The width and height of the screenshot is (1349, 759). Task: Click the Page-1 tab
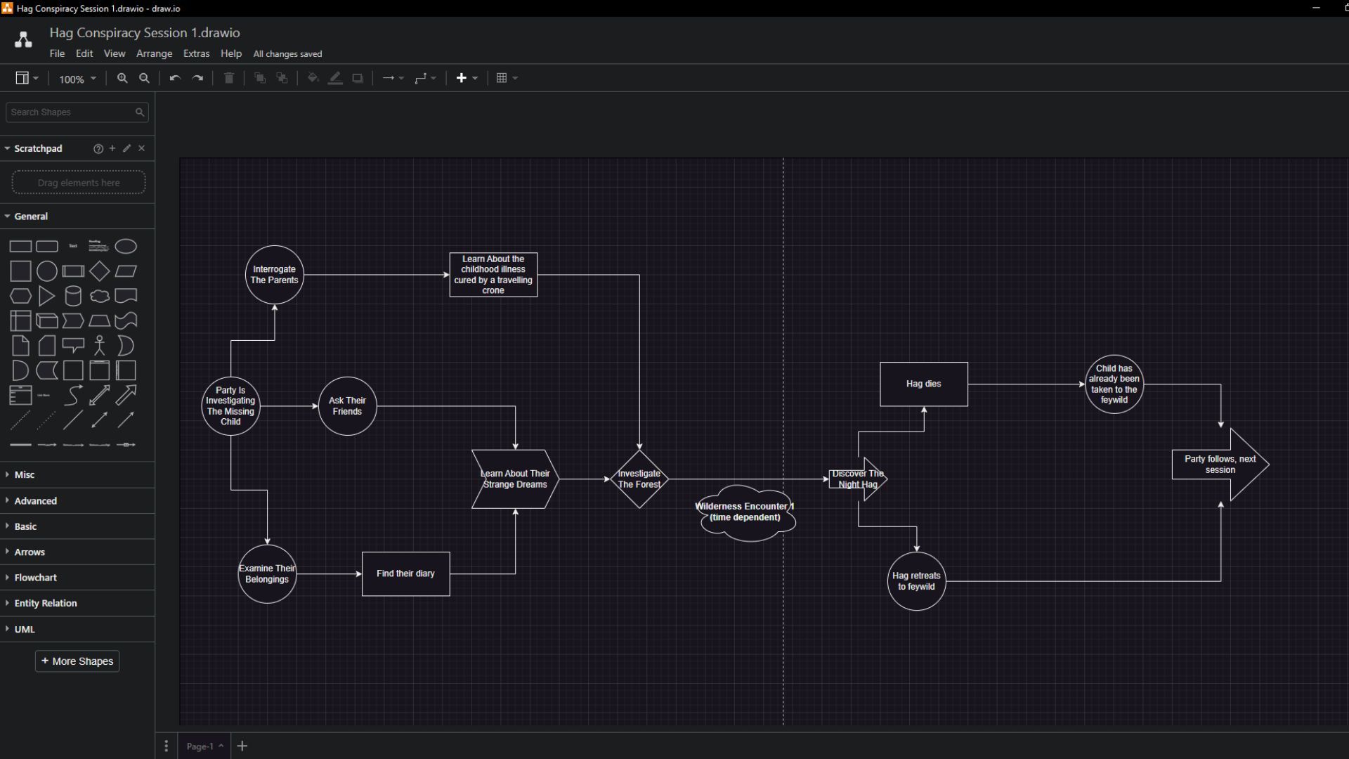point(204,746)
